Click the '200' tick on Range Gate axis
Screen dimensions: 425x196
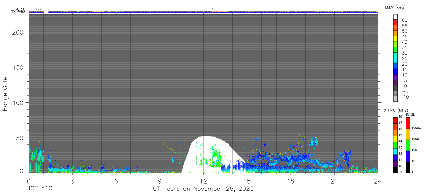pos(18,32)
